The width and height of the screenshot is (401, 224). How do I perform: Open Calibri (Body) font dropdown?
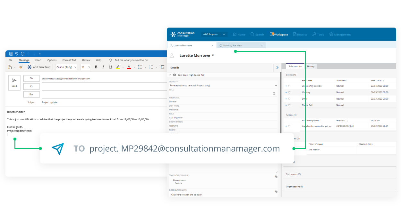click(66, 67)
